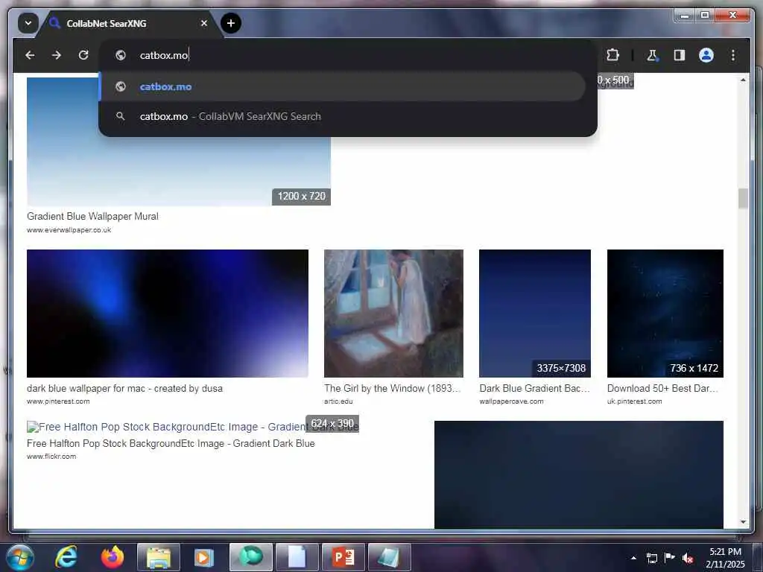763x572 pixels.
Task: Open The Girl by the Window painting
Action: [393, 314]
